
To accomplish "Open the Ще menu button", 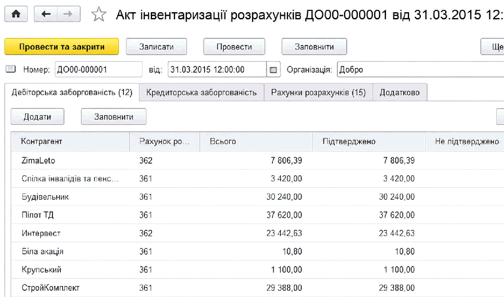I will [493, 47].
